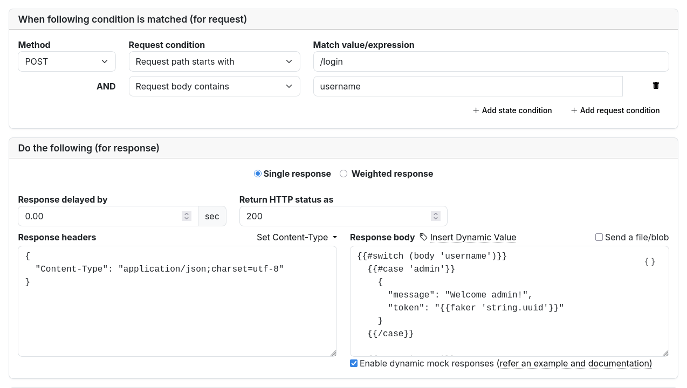Viewport: 687px width, 388px height.
Task: Expand the Request path starts with dropdown
Action: pos(214,61)
